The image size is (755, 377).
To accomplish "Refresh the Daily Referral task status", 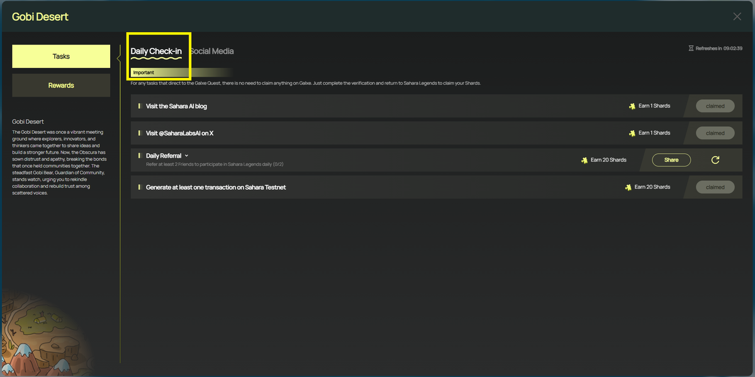I will click(715, 160).
